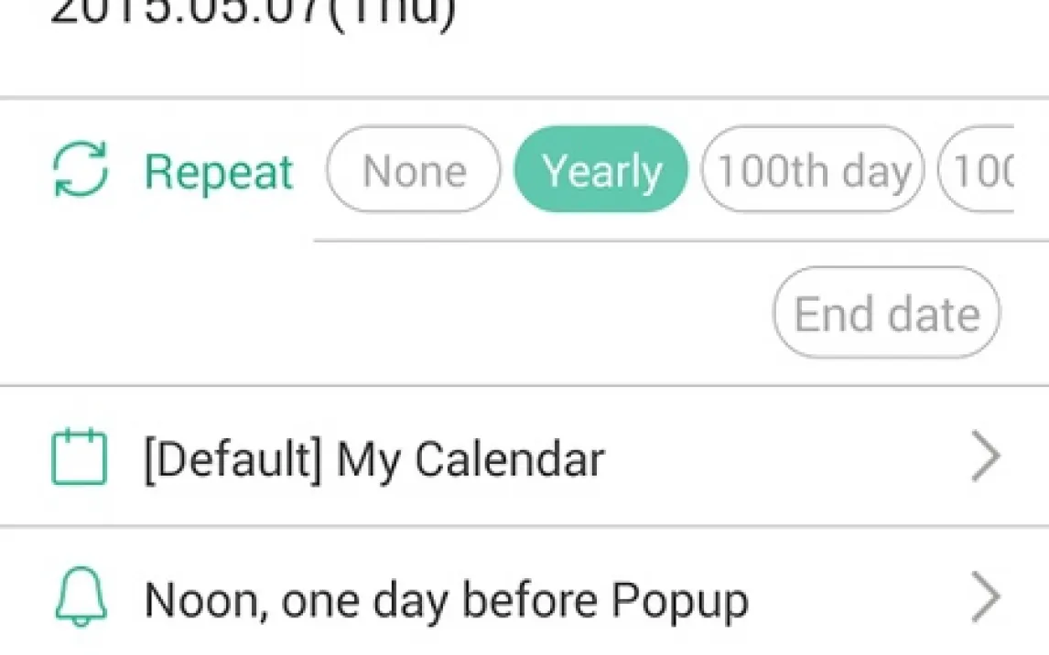1049x655 pixels.
Task: Expand reminder settings with the right chevron
Action: coord(985,600)
